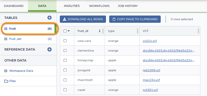Click the VCF column resize handle
The height and width of the screenshot is (96, 207).
(x=198, y=31)
